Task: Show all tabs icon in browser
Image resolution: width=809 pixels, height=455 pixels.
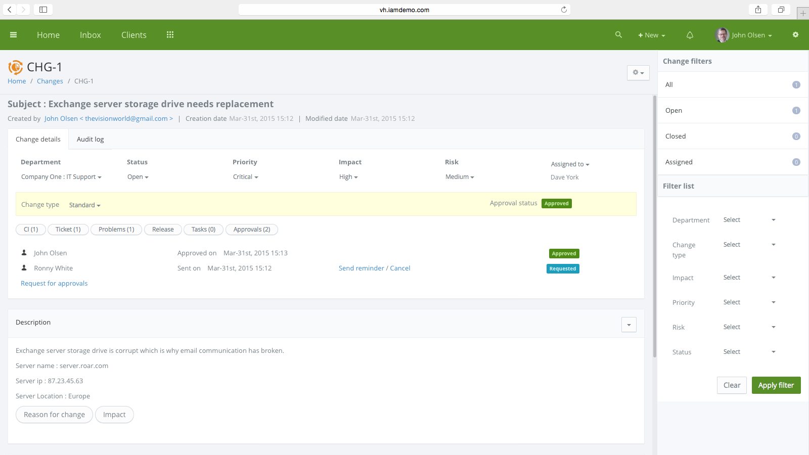Action: tap(781, 10)
